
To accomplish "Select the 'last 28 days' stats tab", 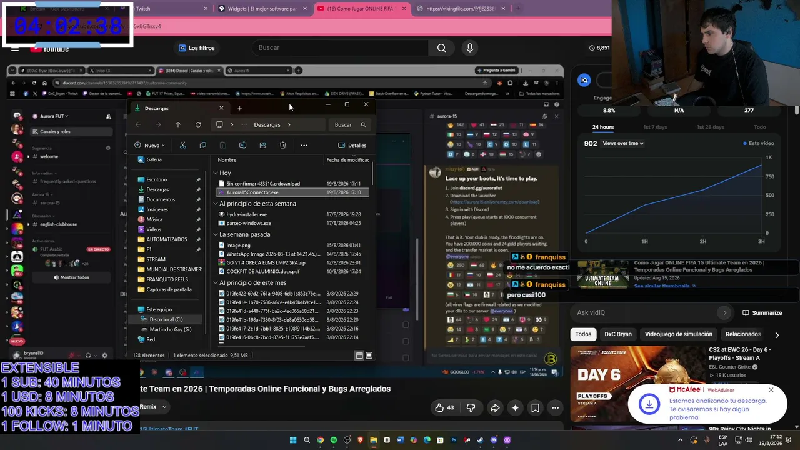I will [710, 127].
